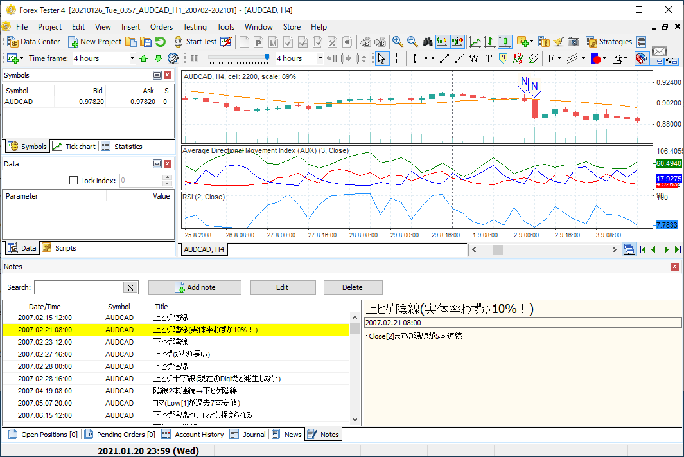Enable the Lock index checkbox

tap(73, 181)
